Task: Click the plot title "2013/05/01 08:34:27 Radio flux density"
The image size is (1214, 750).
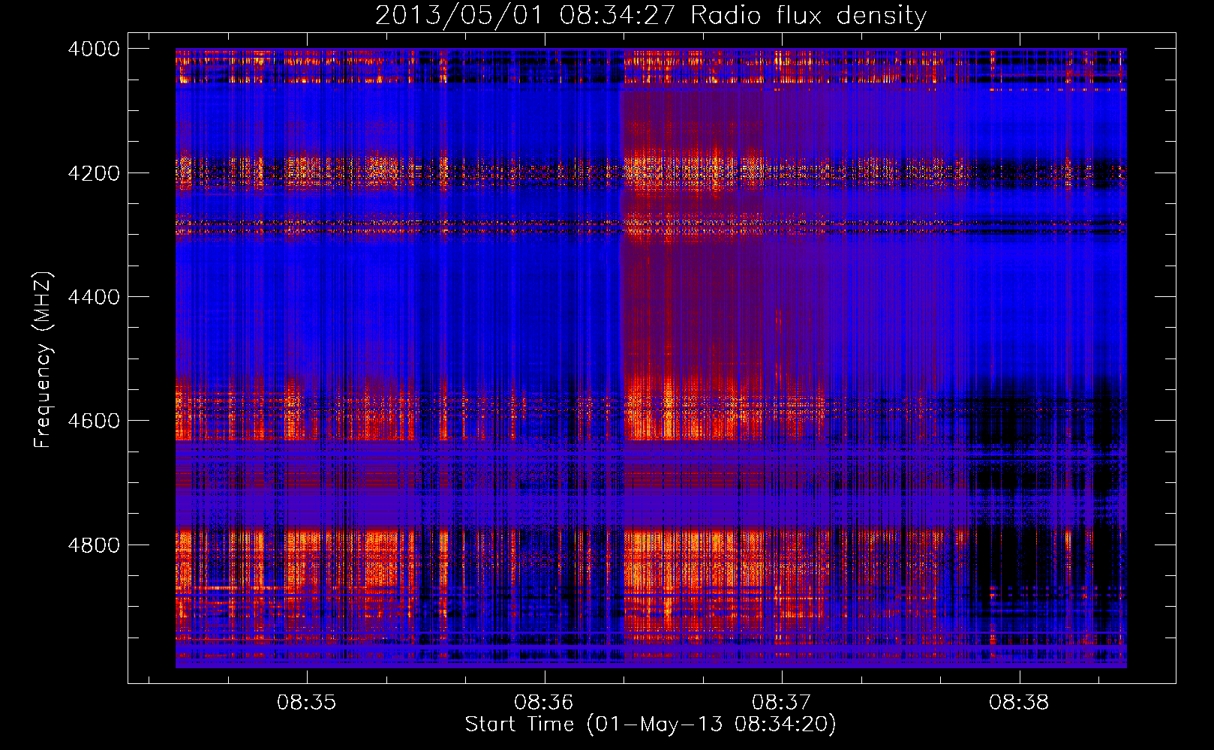Action: (x=651, y=16)
